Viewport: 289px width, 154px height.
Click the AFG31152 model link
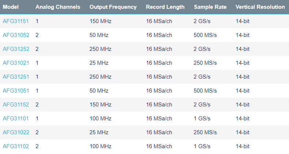16,105
